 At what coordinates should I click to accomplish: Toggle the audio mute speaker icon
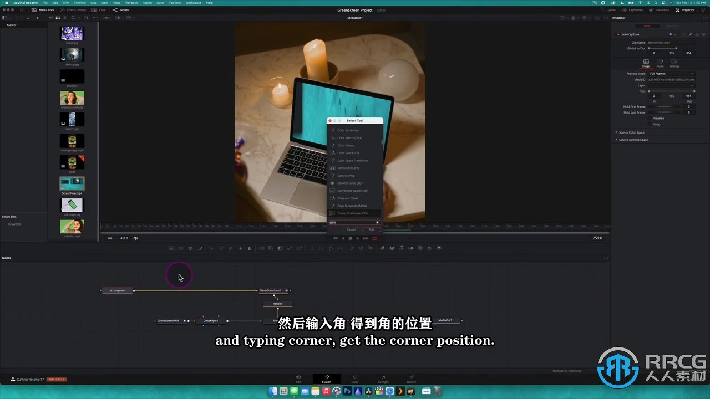(135, 238)
